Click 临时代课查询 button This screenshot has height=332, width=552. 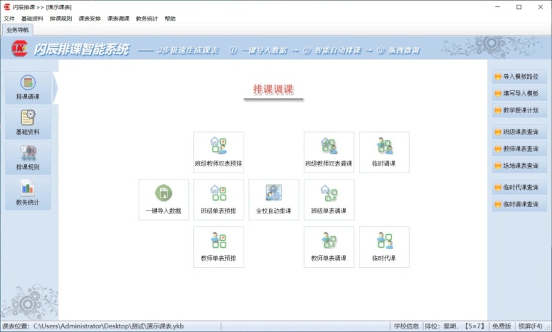click(x=520, y=187)
